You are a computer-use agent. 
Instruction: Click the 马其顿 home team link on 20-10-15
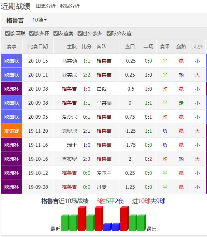point(69,61)
